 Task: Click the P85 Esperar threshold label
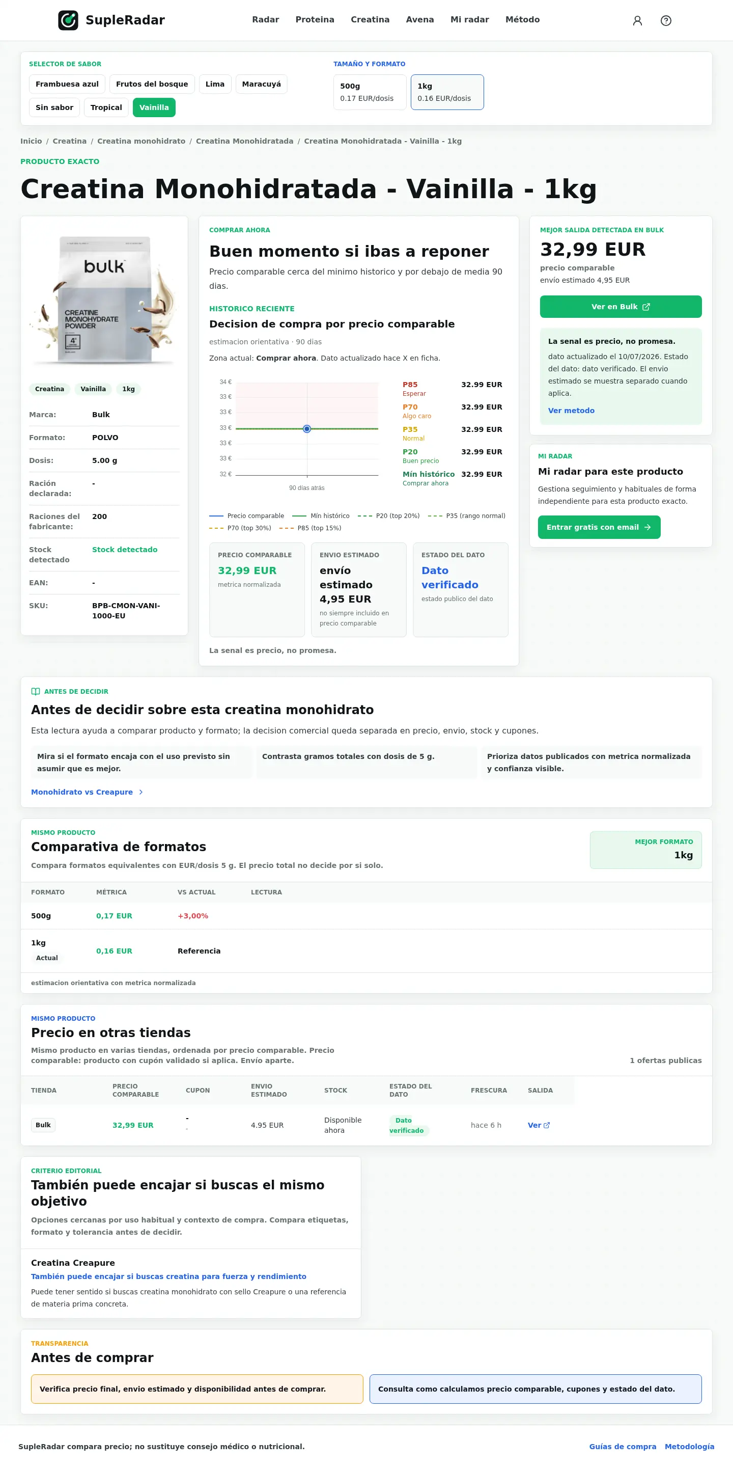click(414, 389)
